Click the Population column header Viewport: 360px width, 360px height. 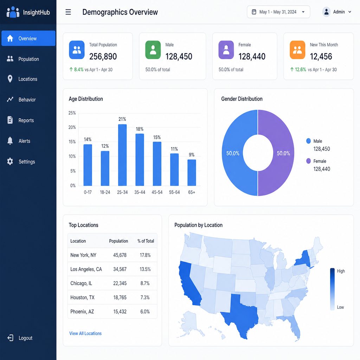(118, 241)
